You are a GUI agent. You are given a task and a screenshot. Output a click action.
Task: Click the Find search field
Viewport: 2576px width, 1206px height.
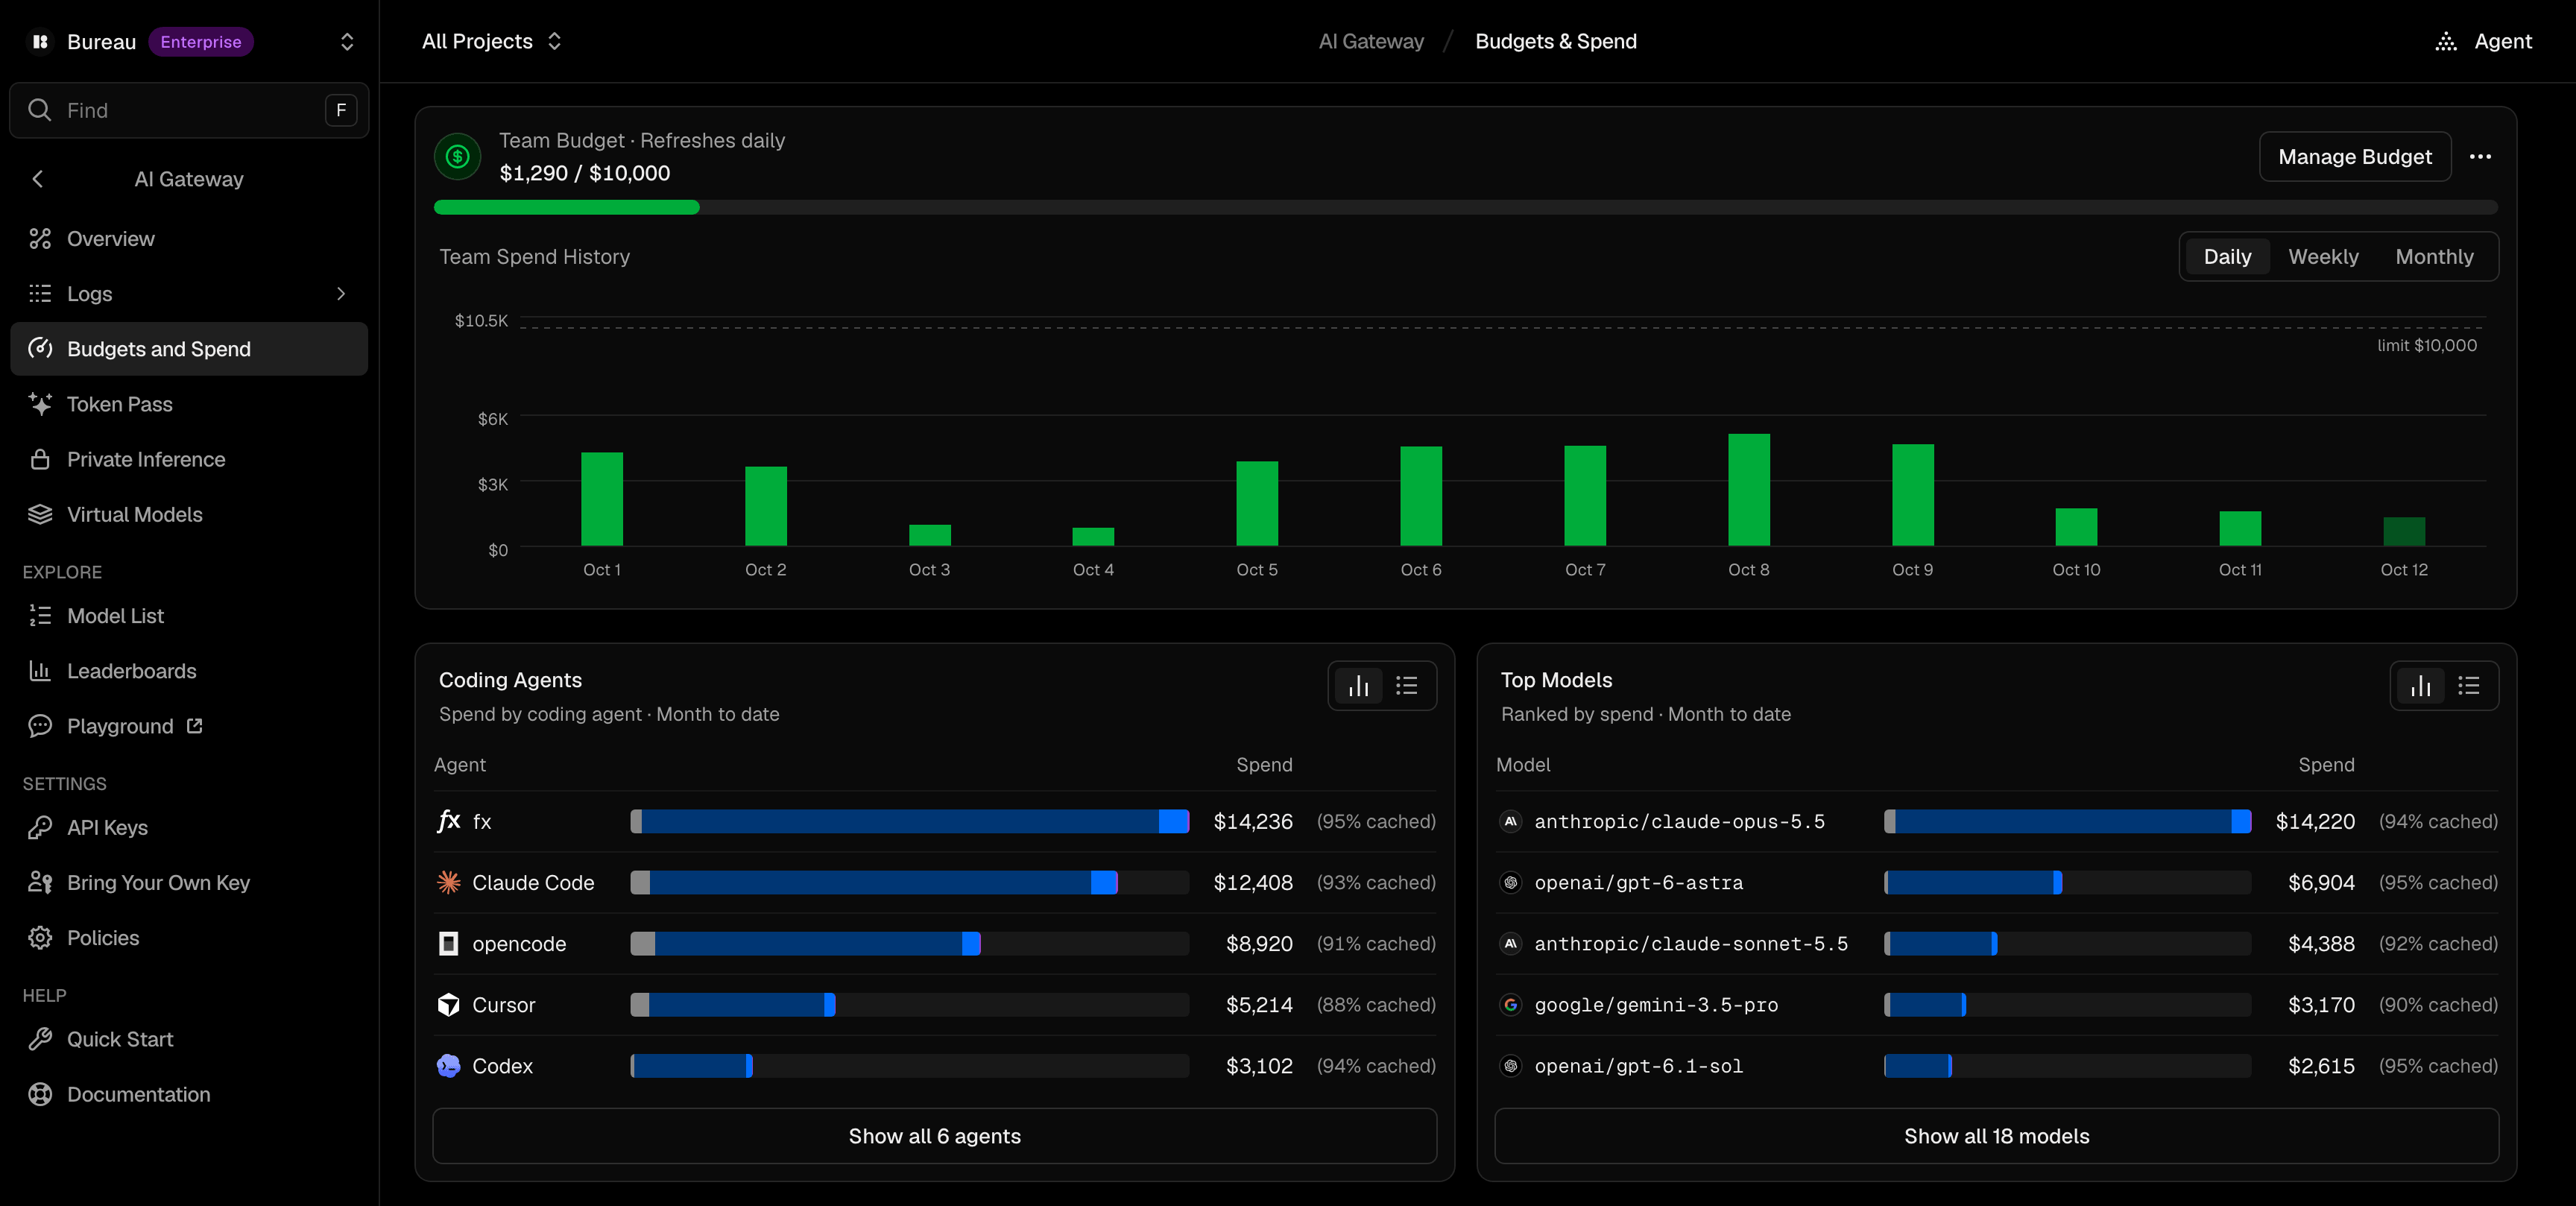[x=189, y=110]
